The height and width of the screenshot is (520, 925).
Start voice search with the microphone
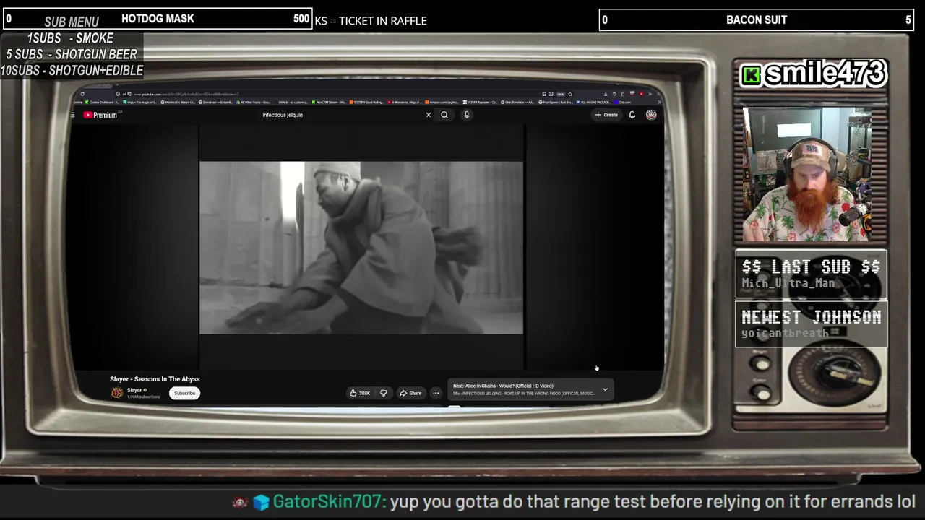click(467, 115)
